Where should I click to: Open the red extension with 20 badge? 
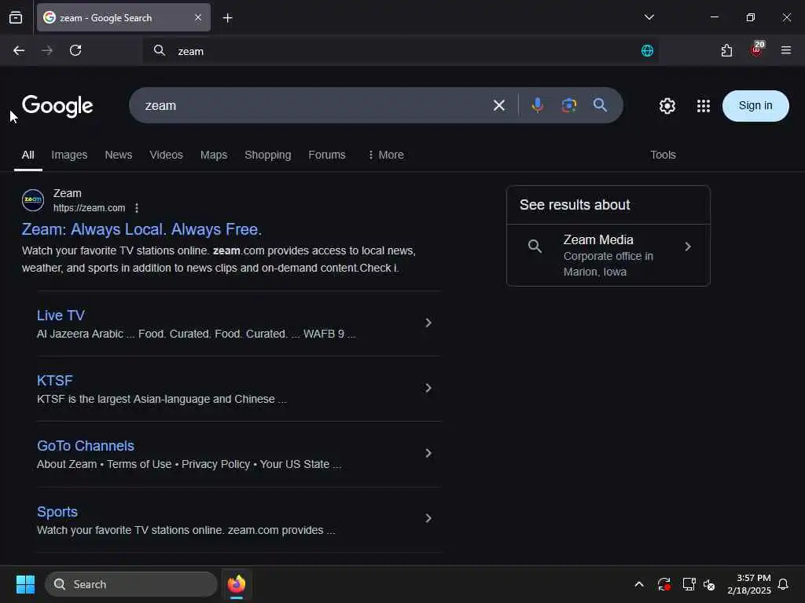(x=757, y=49)
